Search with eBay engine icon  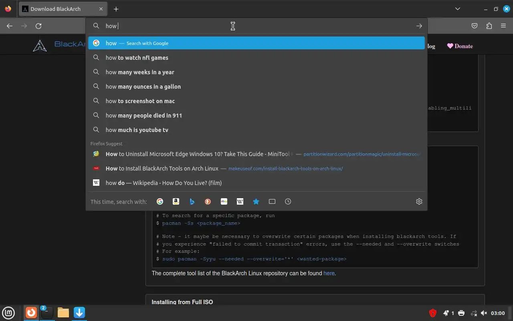[224, 201]
